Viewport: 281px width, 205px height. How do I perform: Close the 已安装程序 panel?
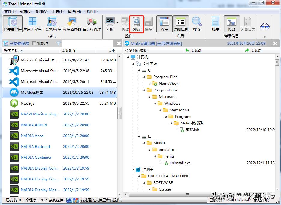(x=119, y=44)
